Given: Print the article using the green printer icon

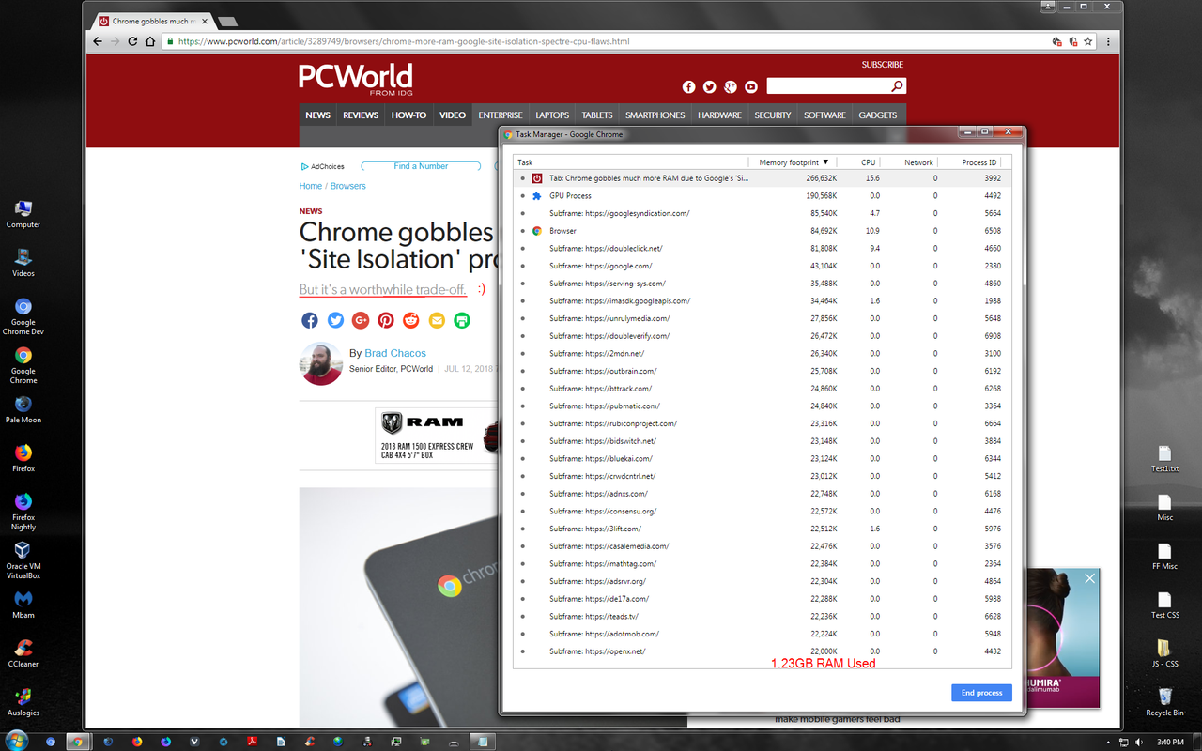Looking at the screenshot, I should (462, 320).
